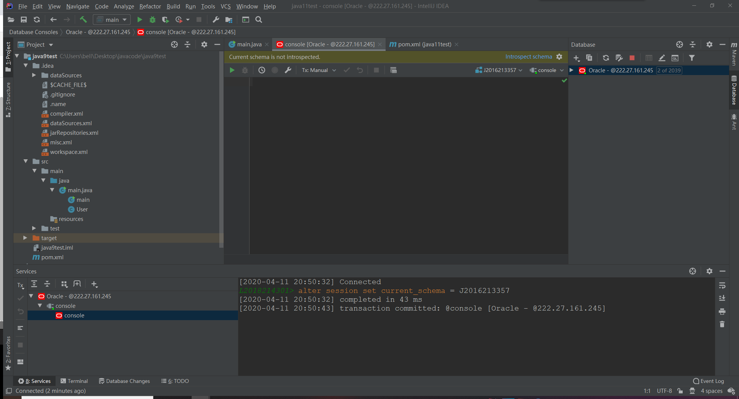Click the Introspect schema link
Screen dimensions: 739x399
(529, 57)
